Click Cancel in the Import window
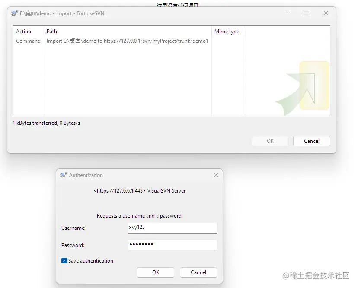The image size is (358, 288). click(312, 141)
